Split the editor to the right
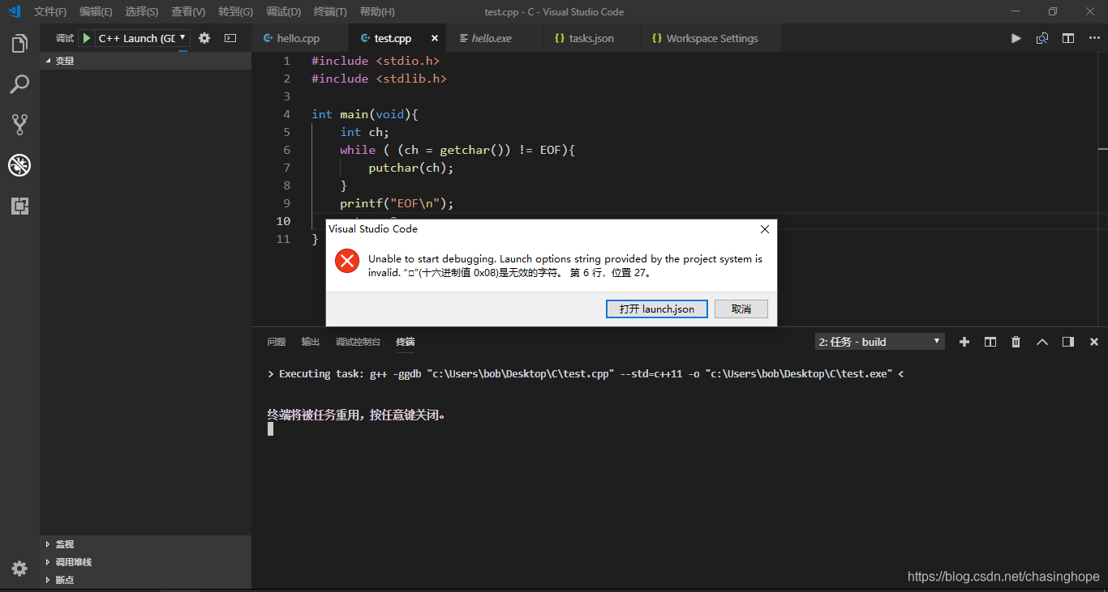Viewport: 1108px width, 592px height. coord(1068,38)
